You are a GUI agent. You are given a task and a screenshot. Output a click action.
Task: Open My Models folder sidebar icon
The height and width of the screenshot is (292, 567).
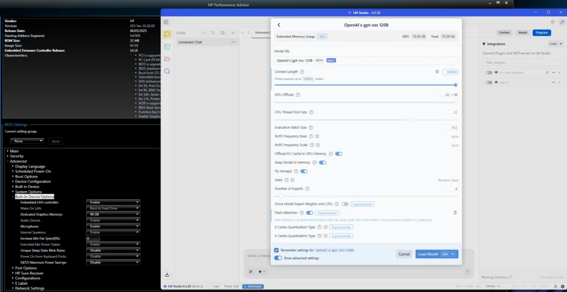coord(167,59)
